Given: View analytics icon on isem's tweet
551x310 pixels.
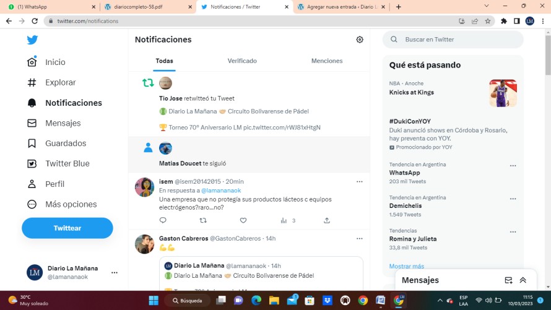Looking at the screenshot, I should coord(284,220).
